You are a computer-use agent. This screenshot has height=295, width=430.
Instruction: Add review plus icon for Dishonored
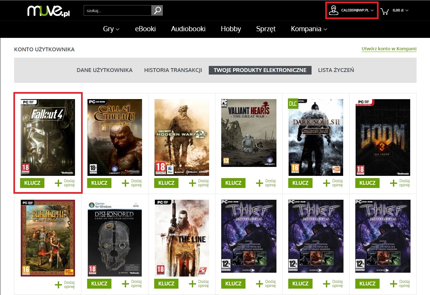pyautogui.click(x=125, y=284)
